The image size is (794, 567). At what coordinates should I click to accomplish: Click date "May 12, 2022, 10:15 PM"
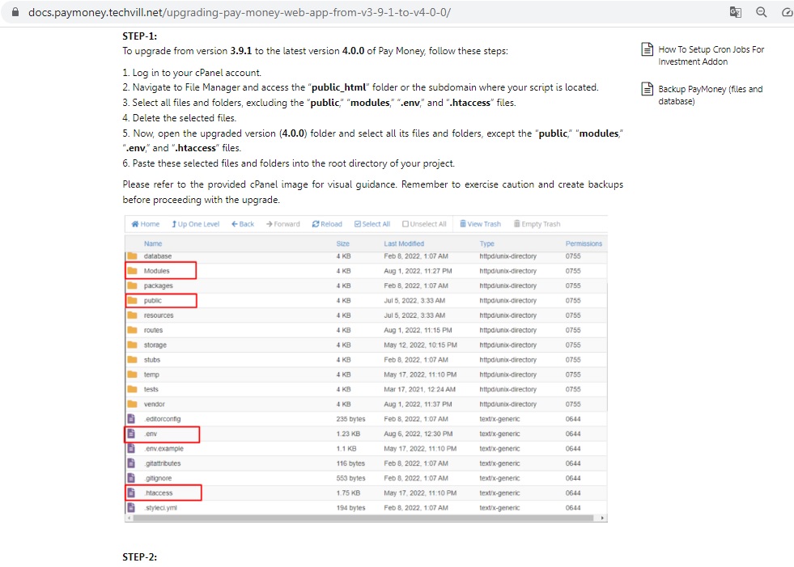coord(420,345)
